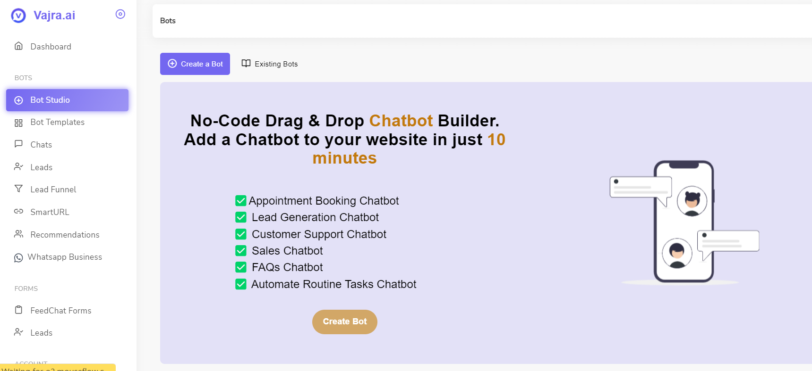Open Leads under Forms section
812x371 pixels.
(42, 333)
